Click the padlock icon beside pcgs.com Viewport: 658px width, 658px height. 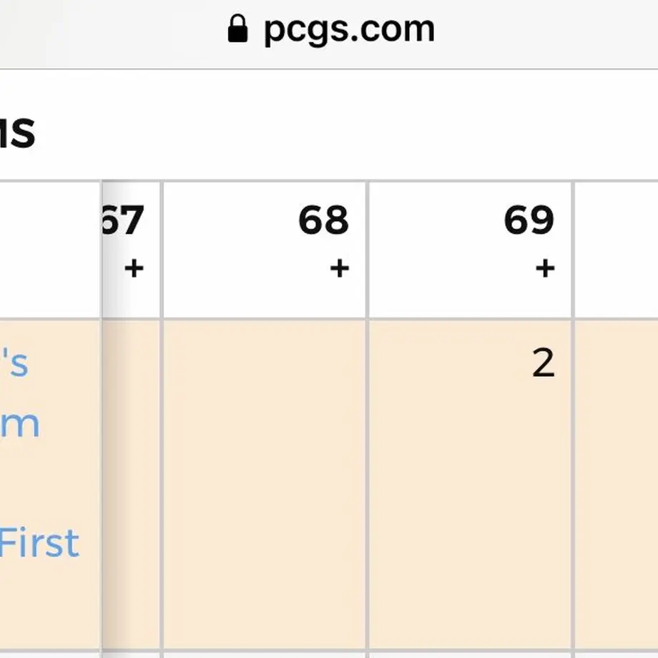point(237,29)
